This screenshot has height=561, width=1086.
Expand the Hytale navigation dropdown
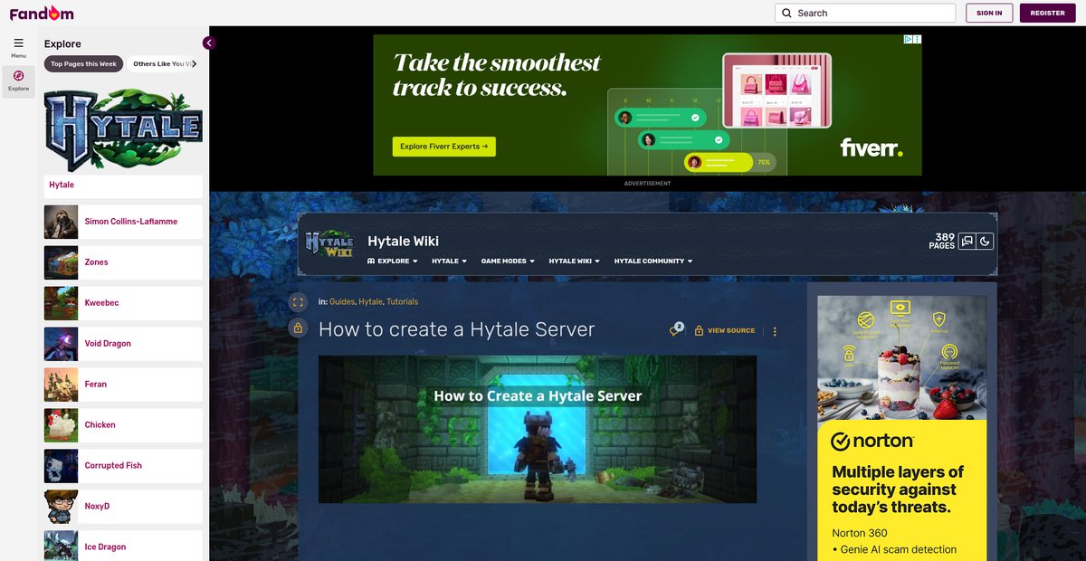click(x=449, y=261)
